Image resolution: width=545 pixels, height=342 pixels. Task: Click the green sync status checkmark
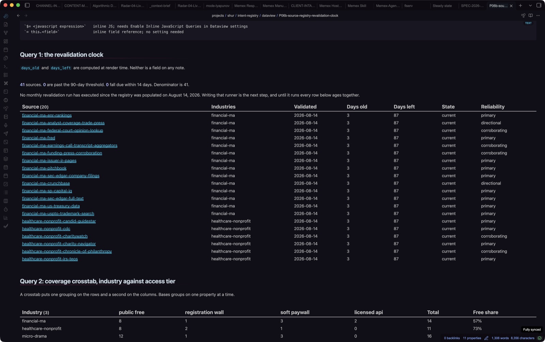click(540, 338)
